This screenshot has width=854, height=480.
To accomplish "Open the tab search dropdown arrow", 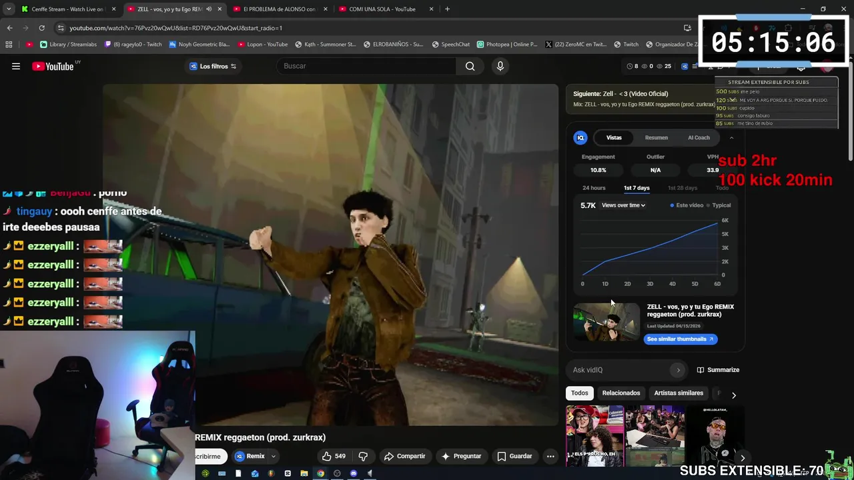I will pos(8,9).
